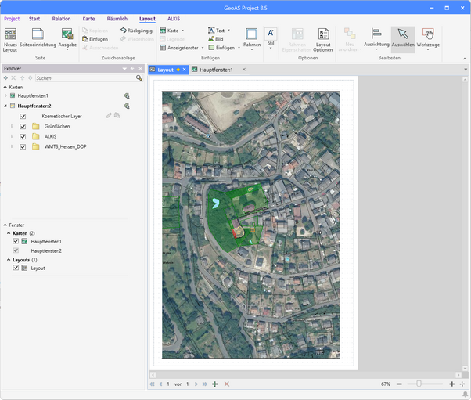This screenshot has height=400, width=471.
Task: Fit page using zoom extents icon
Action: coord(462,384)
